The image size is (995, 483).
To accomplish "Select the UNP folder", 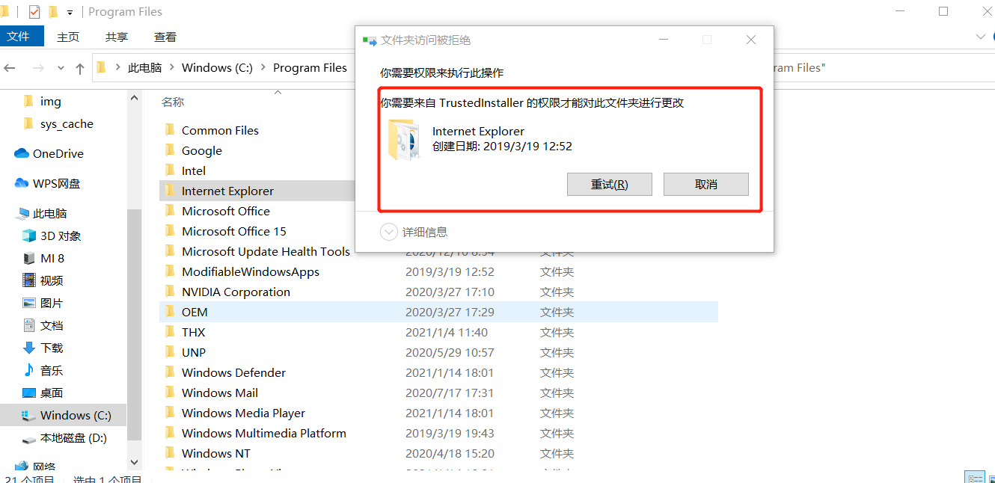I will tap(194, 352).
